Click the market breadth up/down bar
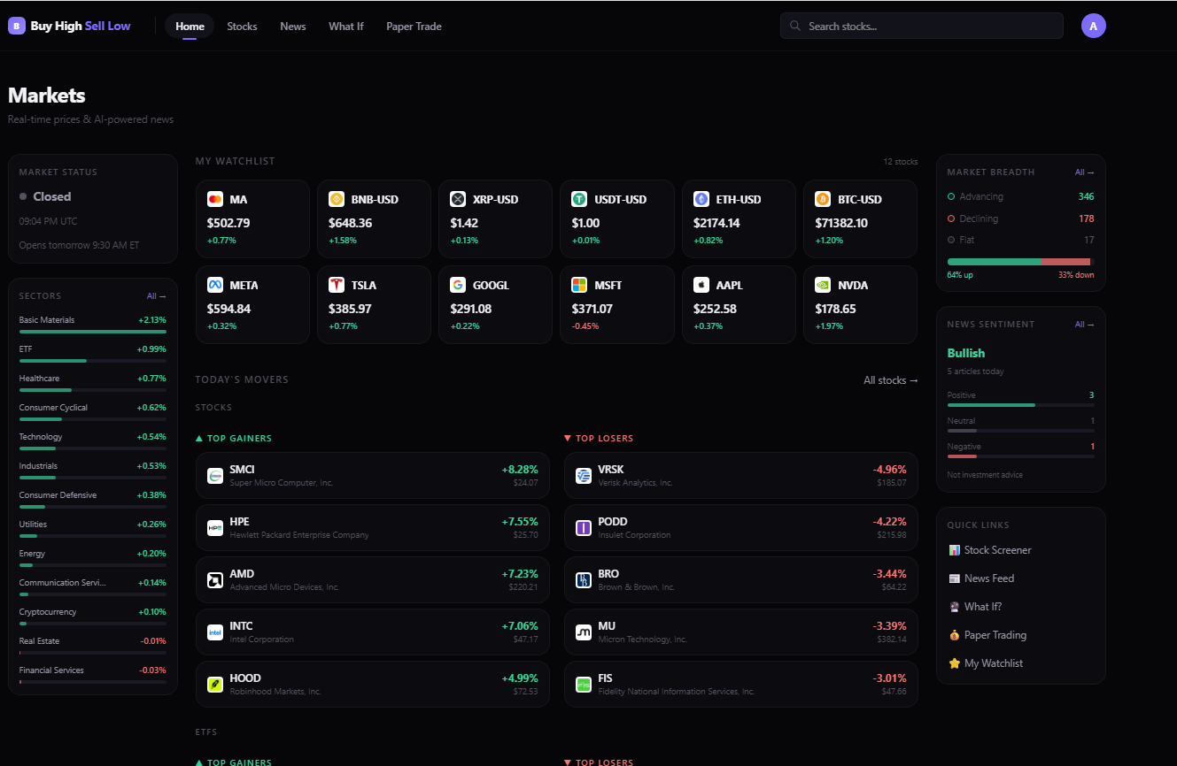Viewport: 1177px width, 766px height. click(1020, 262)
